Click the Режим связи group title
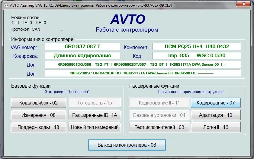Viewport: 254px width, 159px height. [x=25, y=17]
